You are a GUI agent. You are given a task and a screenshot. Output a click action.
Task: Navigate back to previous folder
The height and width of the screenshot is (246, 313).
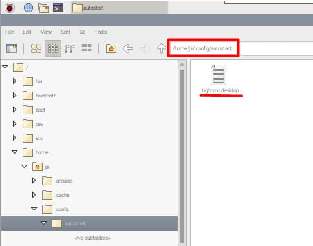coord(128,48)
